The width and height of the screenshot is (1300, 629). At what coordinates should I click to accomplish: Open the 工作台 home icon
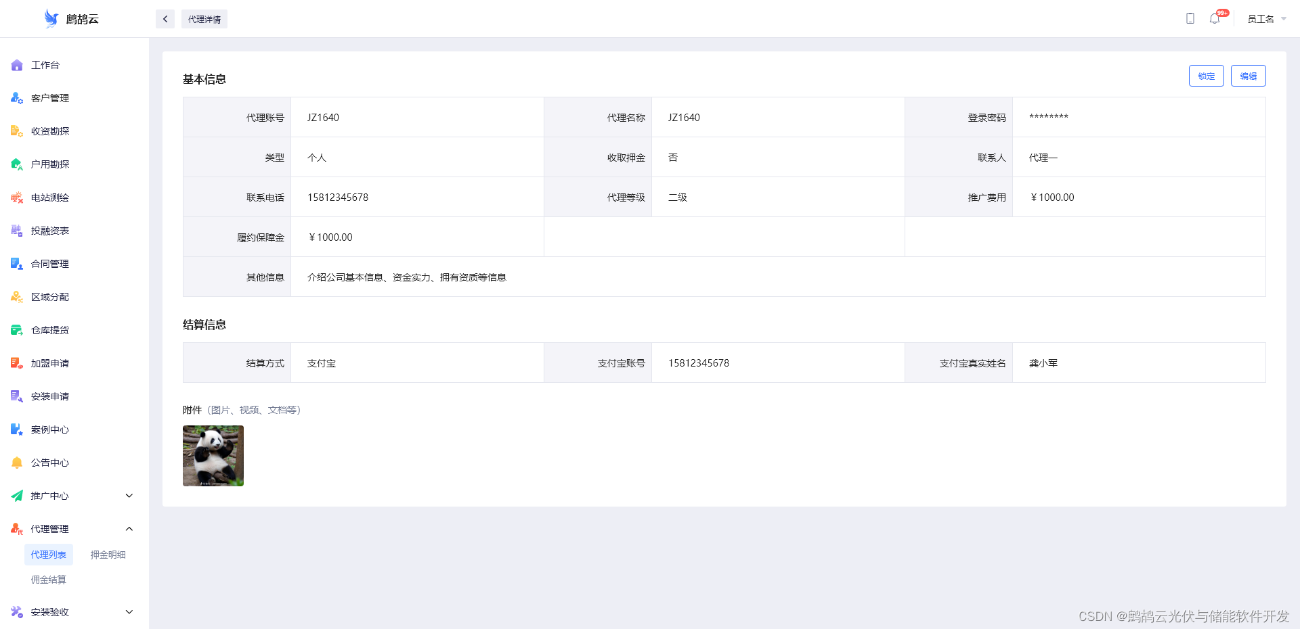(x=17, y=65)
